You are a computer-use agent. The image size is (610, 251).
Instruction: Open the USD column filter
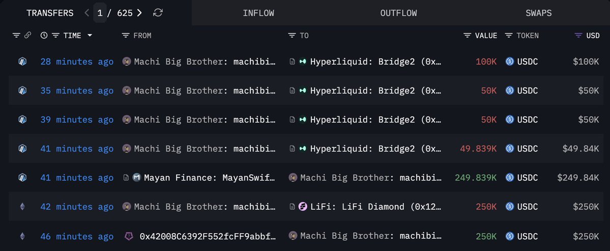578,36
